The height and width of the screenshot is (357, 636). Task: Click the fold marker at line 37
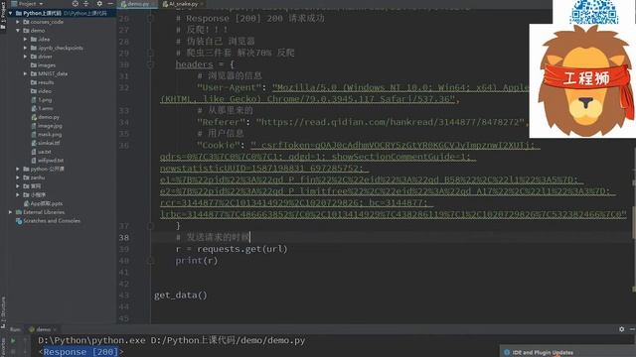click(150, 226)
